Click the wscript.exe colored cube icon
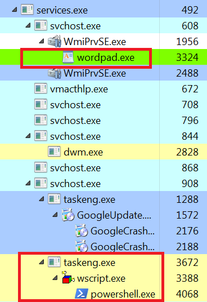 click(x=68, y=278)
